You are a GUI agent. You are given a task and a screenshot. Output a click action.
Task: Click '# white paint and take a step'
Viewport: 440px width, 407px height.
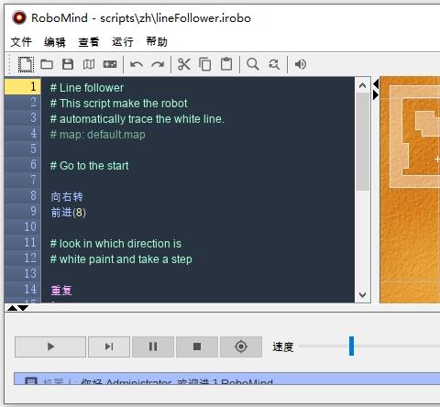tap(121, 259)
